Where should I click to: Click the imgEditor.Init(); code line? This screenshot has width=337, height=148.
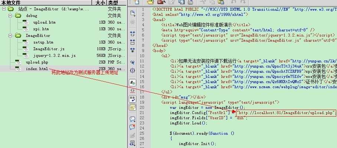click(x=197, y=144)
